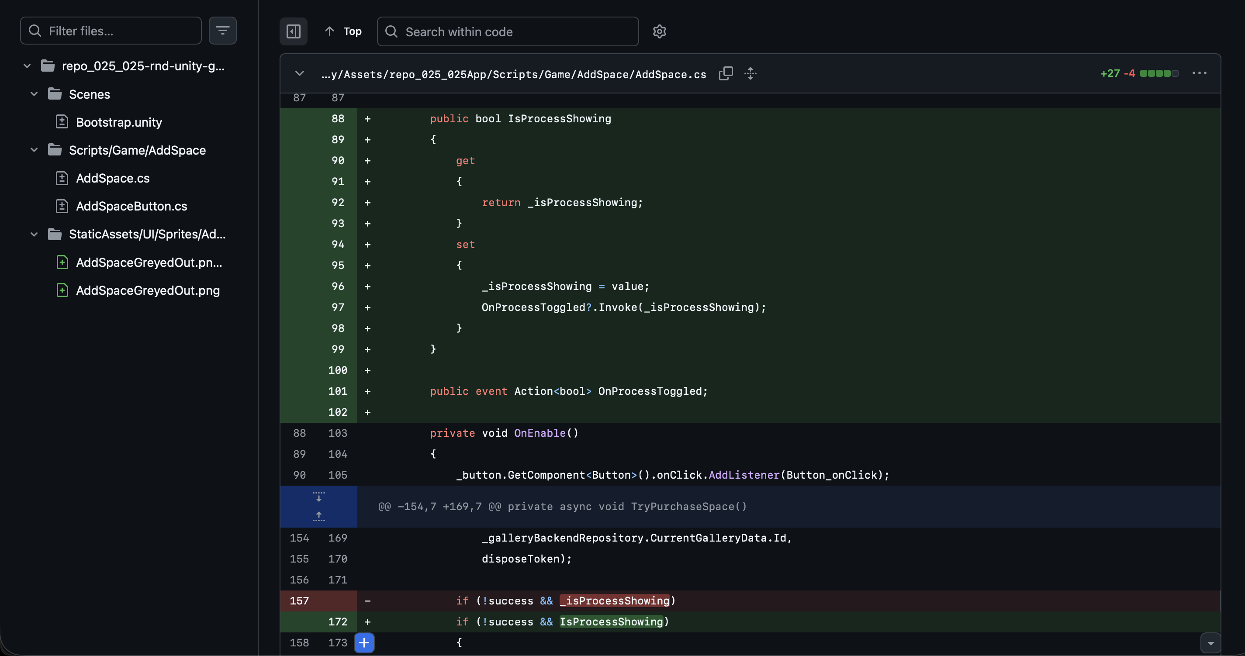Collapse the AddSpace.cs file diff
This screenshot has width=1245, height=656.
(x=300, y=73)
